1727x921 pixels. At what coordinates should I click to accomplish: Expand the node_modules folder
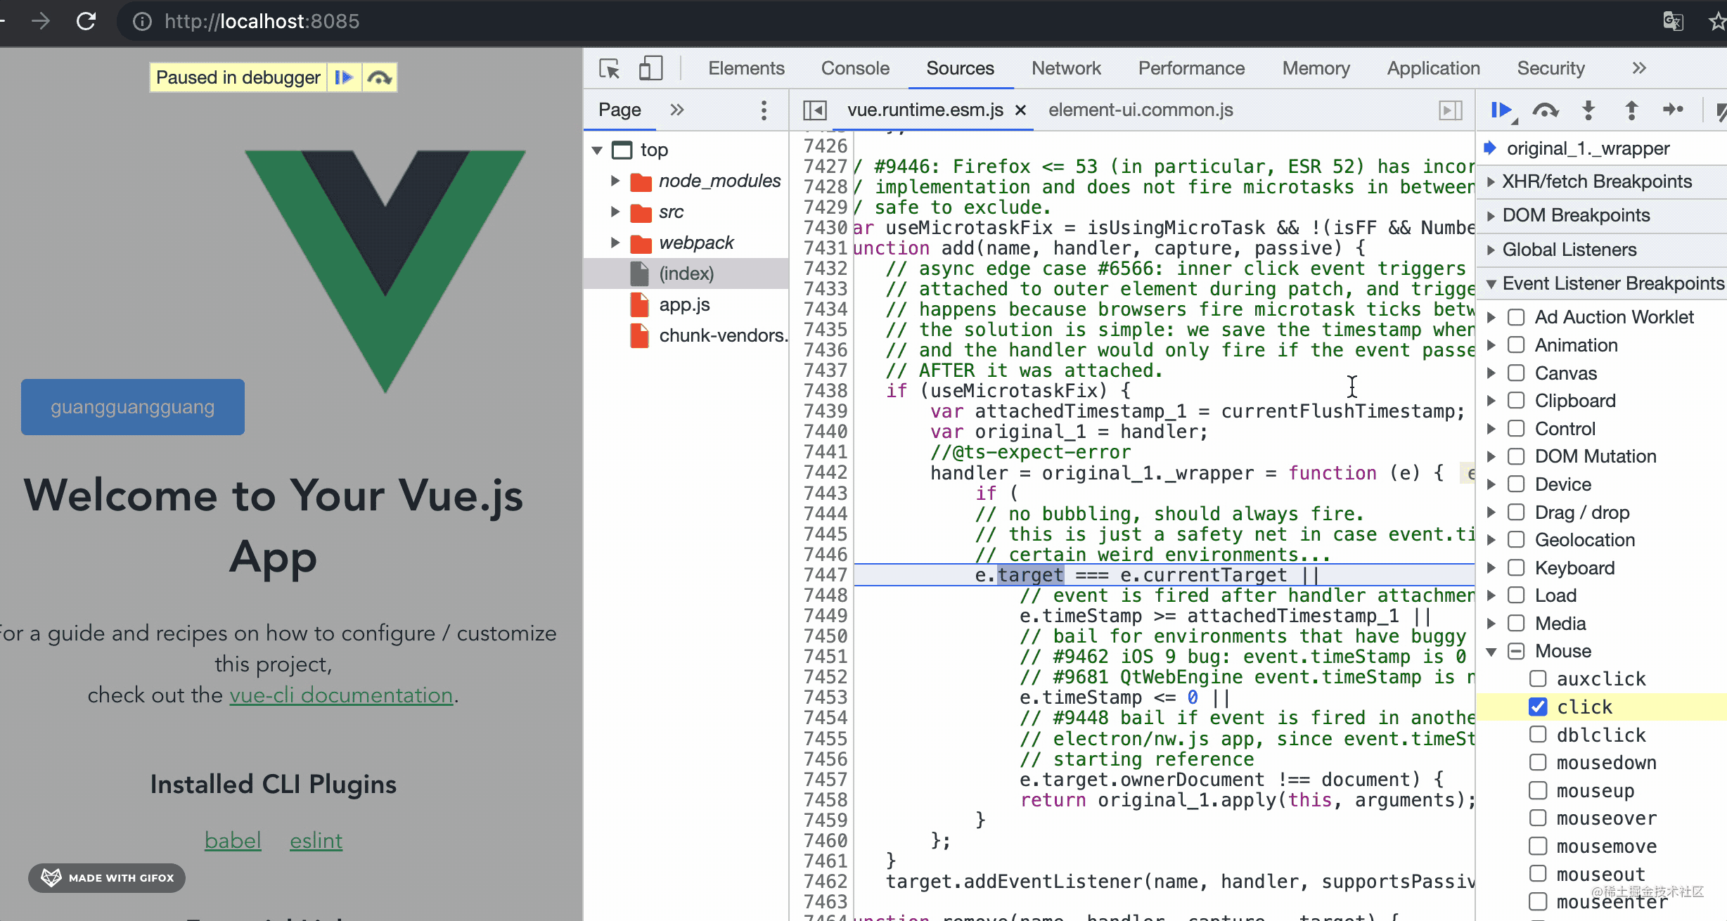[x=615, y=181]
